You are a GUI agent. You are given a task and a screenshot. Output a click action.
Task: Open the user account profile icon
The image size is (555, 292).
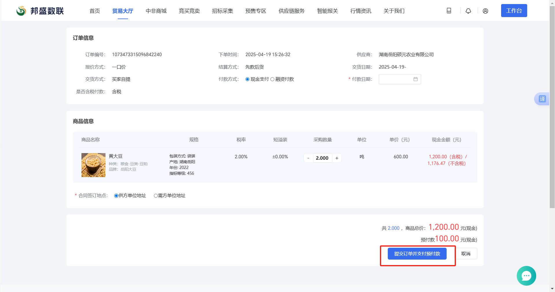(x=485, y=11)
